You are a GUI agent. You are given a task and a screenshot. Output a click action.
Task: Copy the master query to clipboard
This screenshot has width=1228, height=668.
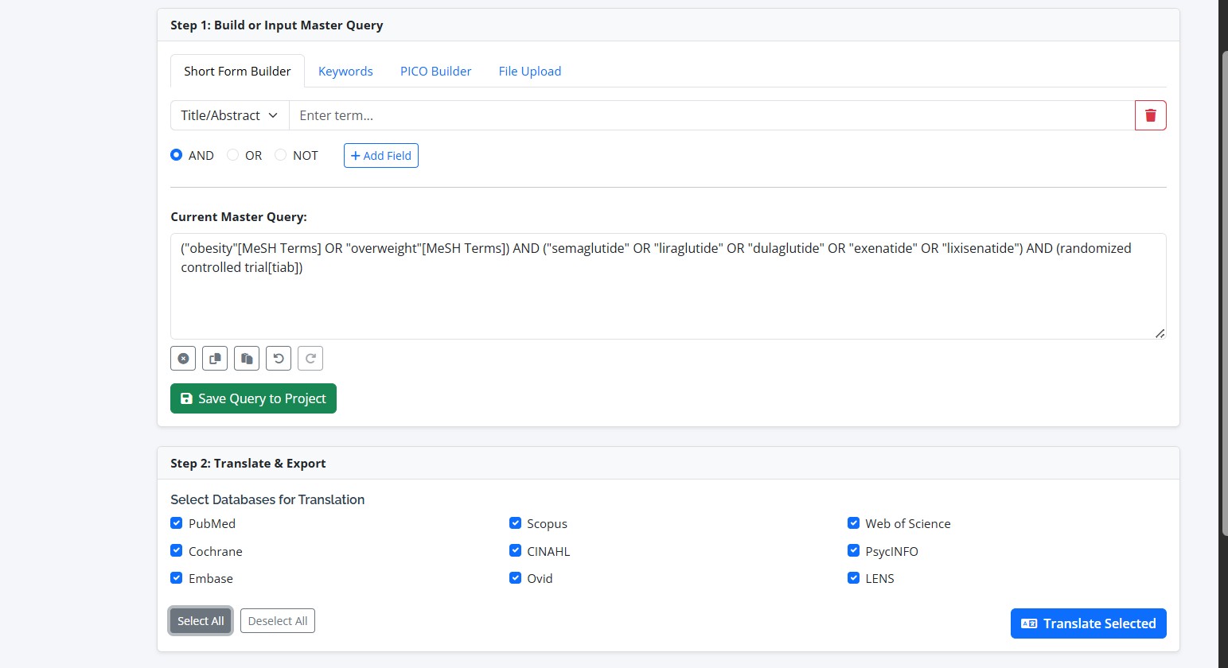215,359
